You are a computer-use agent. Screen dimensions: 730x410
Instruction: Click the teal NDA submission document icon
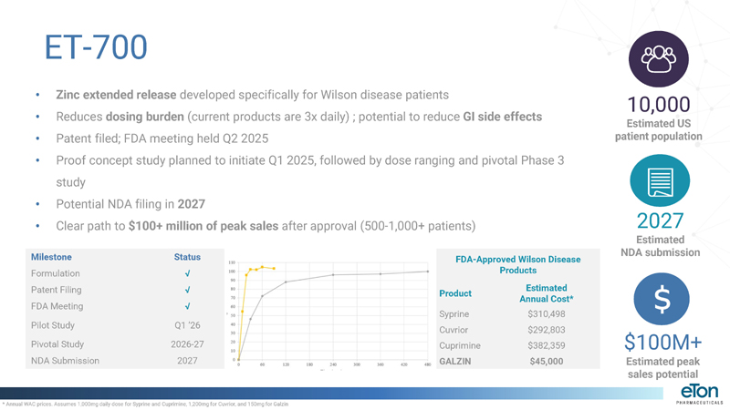(656, 183)
